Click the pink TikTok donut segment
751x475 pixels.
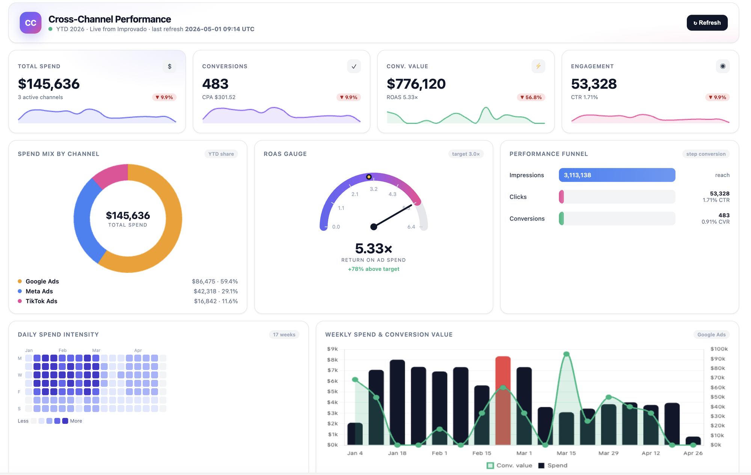(x=113, y=175)
